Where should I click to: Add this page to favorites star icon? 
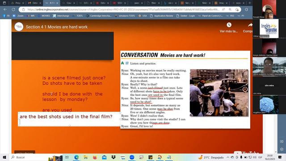237,9
